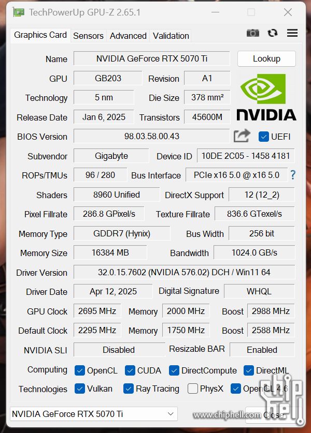Switch to the Sensors tab

88,36
